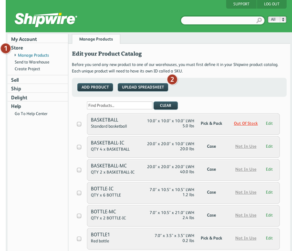Log out from the top bar
This screenshot has height=251, width=292.
click(271, 4)
